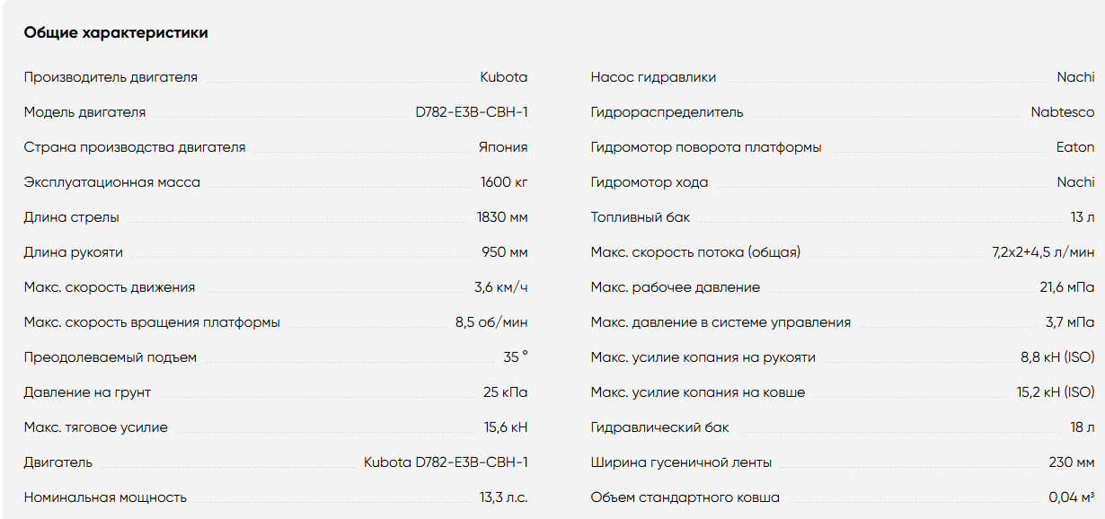Click the 'Ширина гусеничной ленты' label

tap(681, 462)
